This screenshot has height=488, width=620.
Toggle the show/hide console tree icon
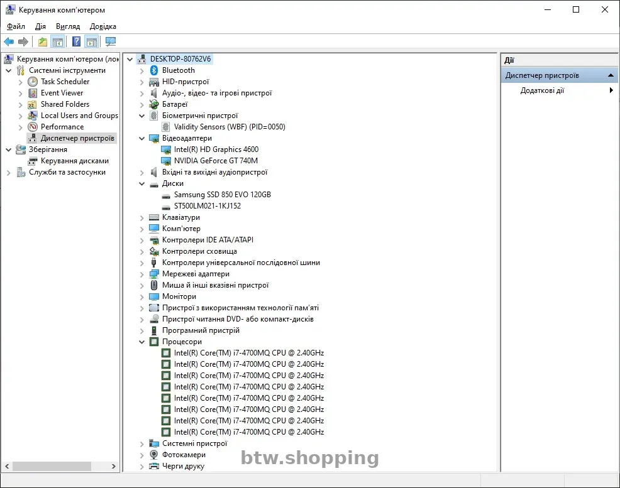coord(58,42)
